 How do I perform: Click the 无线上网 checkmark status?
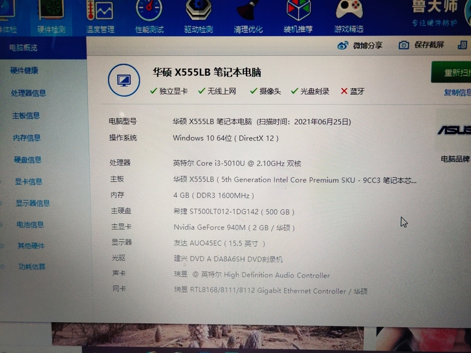click(217, 91)
